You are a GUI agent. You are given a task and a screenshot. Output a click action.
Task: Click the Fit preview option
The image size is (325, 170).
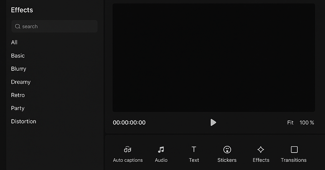pos(290,122)
